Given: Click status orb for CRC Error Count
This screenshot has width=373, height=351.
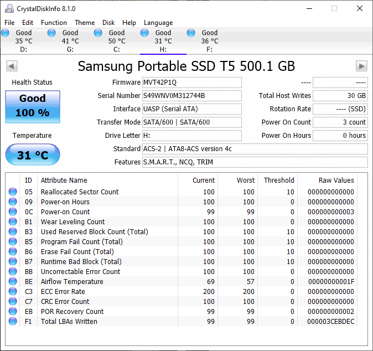Looking at the screenshot, I should point(13,302).
